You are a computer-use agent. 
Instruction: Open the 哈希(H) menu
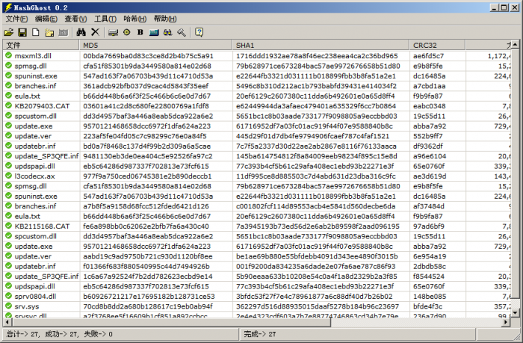pyautogui.click(x=134, y=19)
